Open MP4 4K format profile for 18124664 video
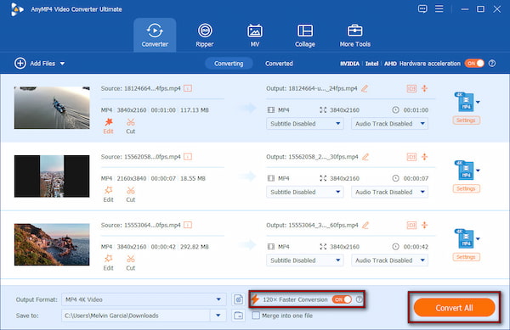 (x=467, y=102)
